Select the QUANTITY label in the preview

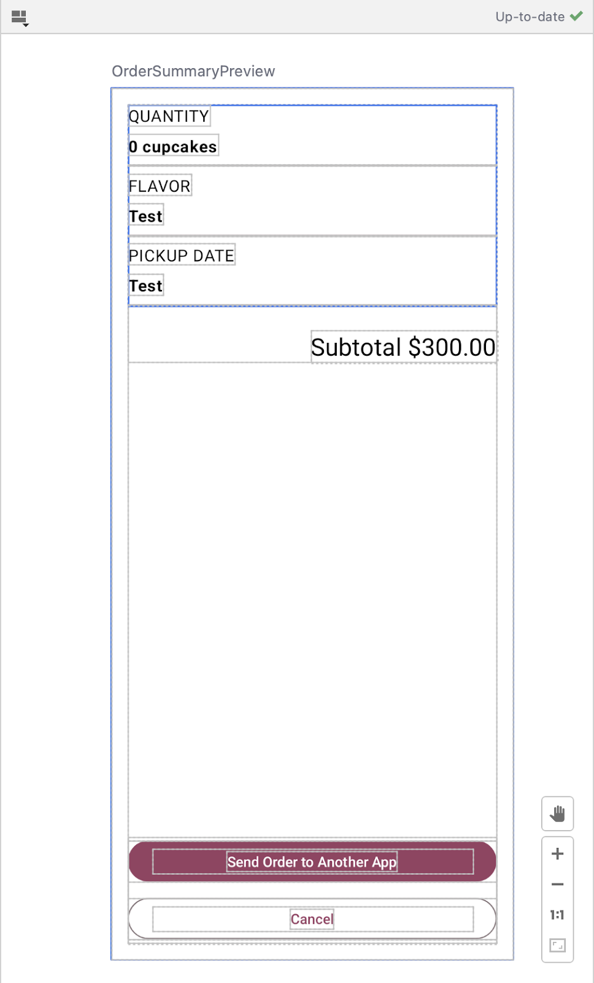click(169, 116)
